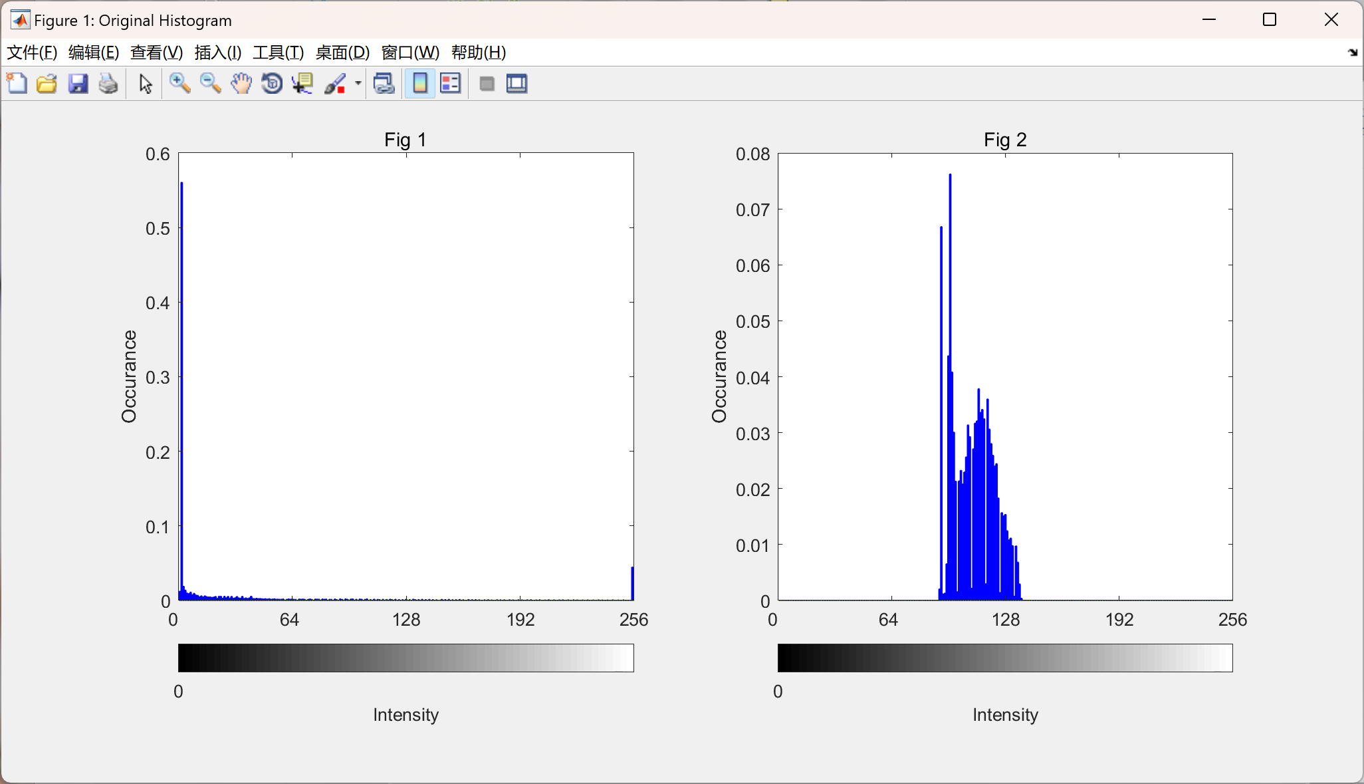
Task: Click the grayscale colorbar under Fig 1
Action: coord(405,658)
